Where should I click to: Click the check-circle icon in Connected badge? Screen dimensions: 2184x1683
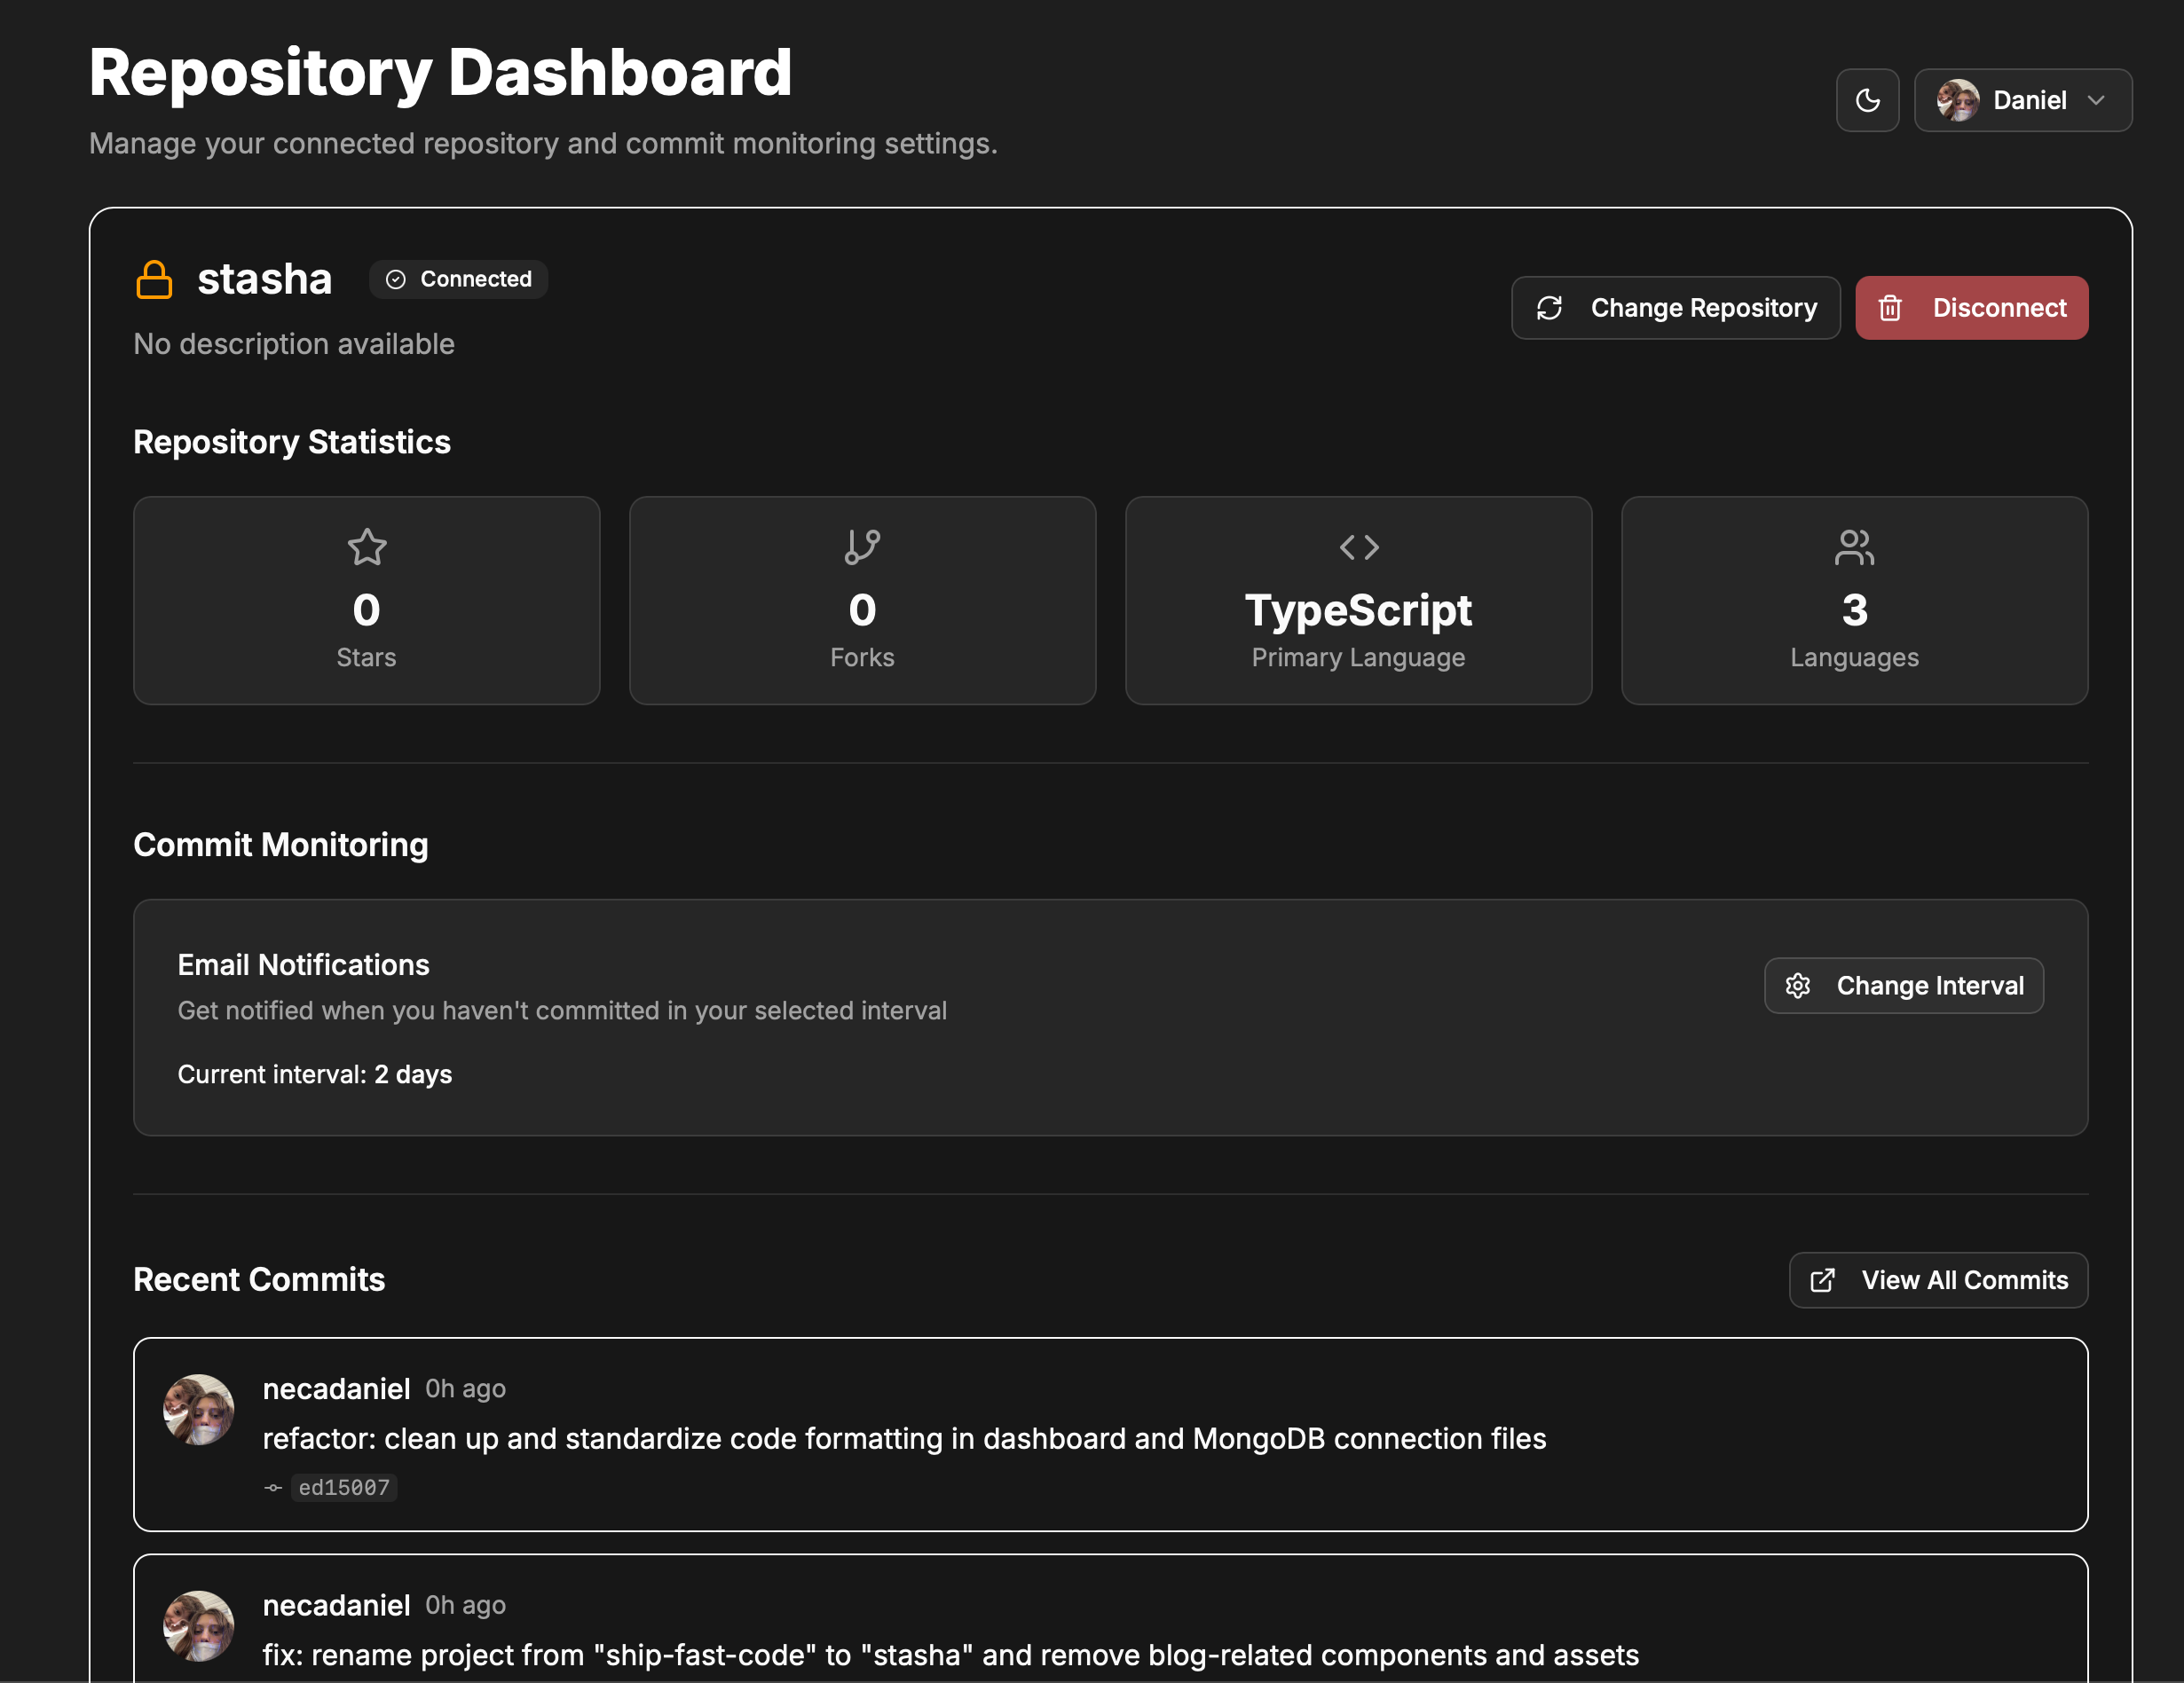(x=396, y=279)
